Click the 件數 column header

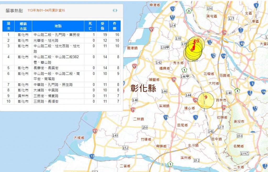coord(114,26)
